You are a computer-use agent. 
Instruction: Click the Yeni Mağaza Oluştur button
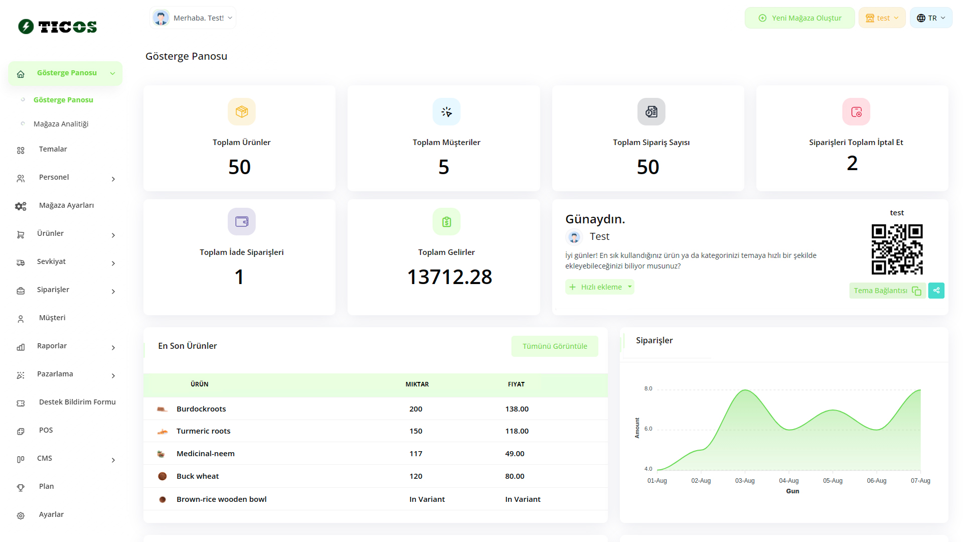point(799,18)
